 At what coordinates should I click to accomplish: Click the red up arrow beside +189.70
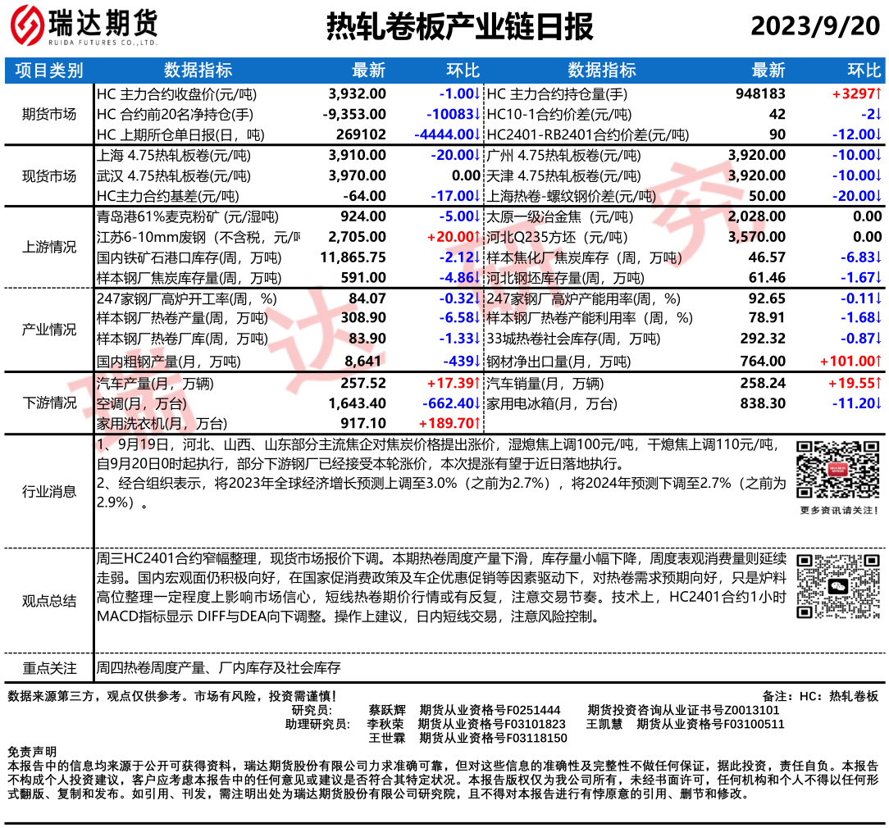pos(476,423)
